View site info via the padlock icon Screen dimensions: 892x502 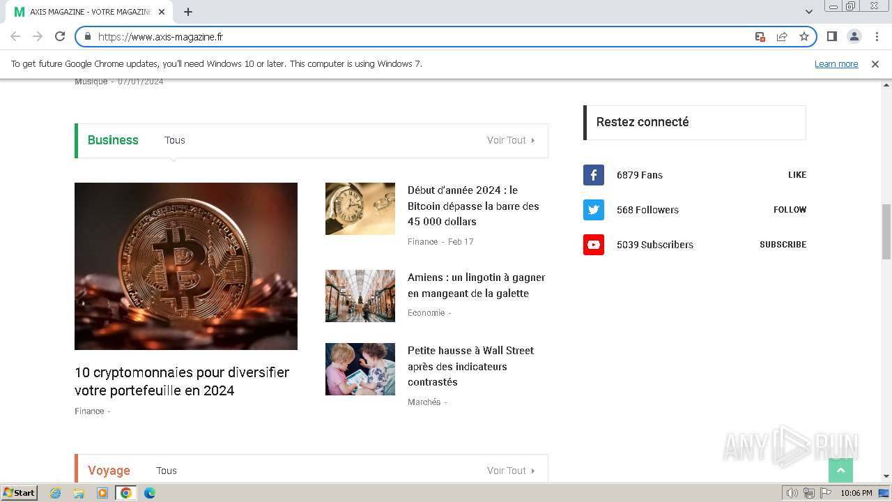(88, 36)
